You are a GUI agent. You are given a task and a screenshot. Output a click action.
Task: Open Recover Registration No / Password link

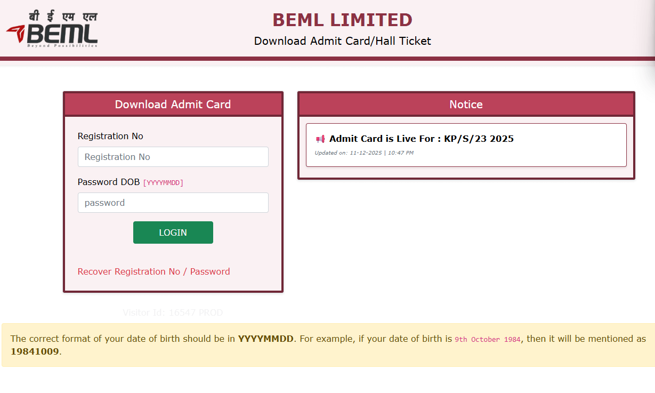tap(153, 271)
